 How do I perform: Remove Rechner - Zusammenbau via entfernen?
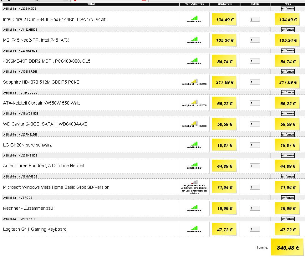click(x=288, y=198)
